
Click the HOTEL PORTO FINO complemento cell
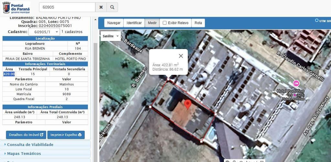[x=70, y=59]
